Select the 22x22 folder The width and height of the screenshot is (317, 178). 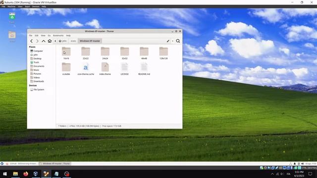pyautogui.click(x=86, y=53)
